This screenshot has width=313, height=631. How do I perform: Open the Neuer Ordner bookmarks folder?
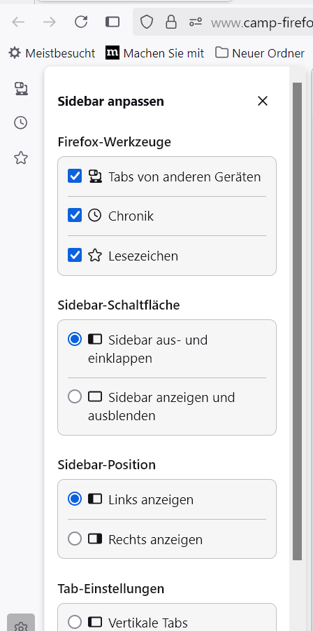260,53
